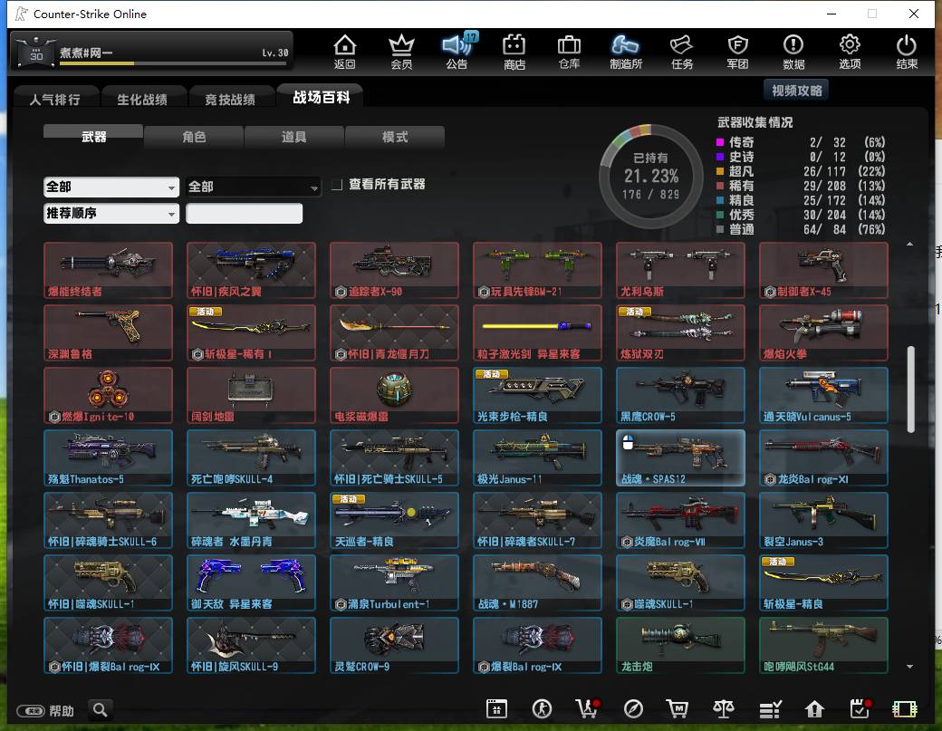Open the 公告 announcements speaker icon

(x=457, y=52)
